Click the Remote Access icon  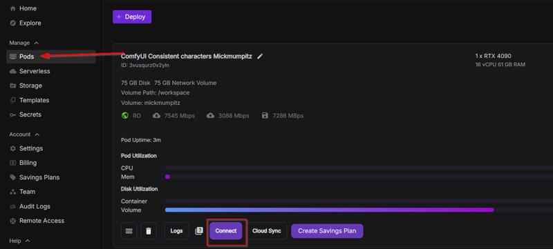click(13, 221)
